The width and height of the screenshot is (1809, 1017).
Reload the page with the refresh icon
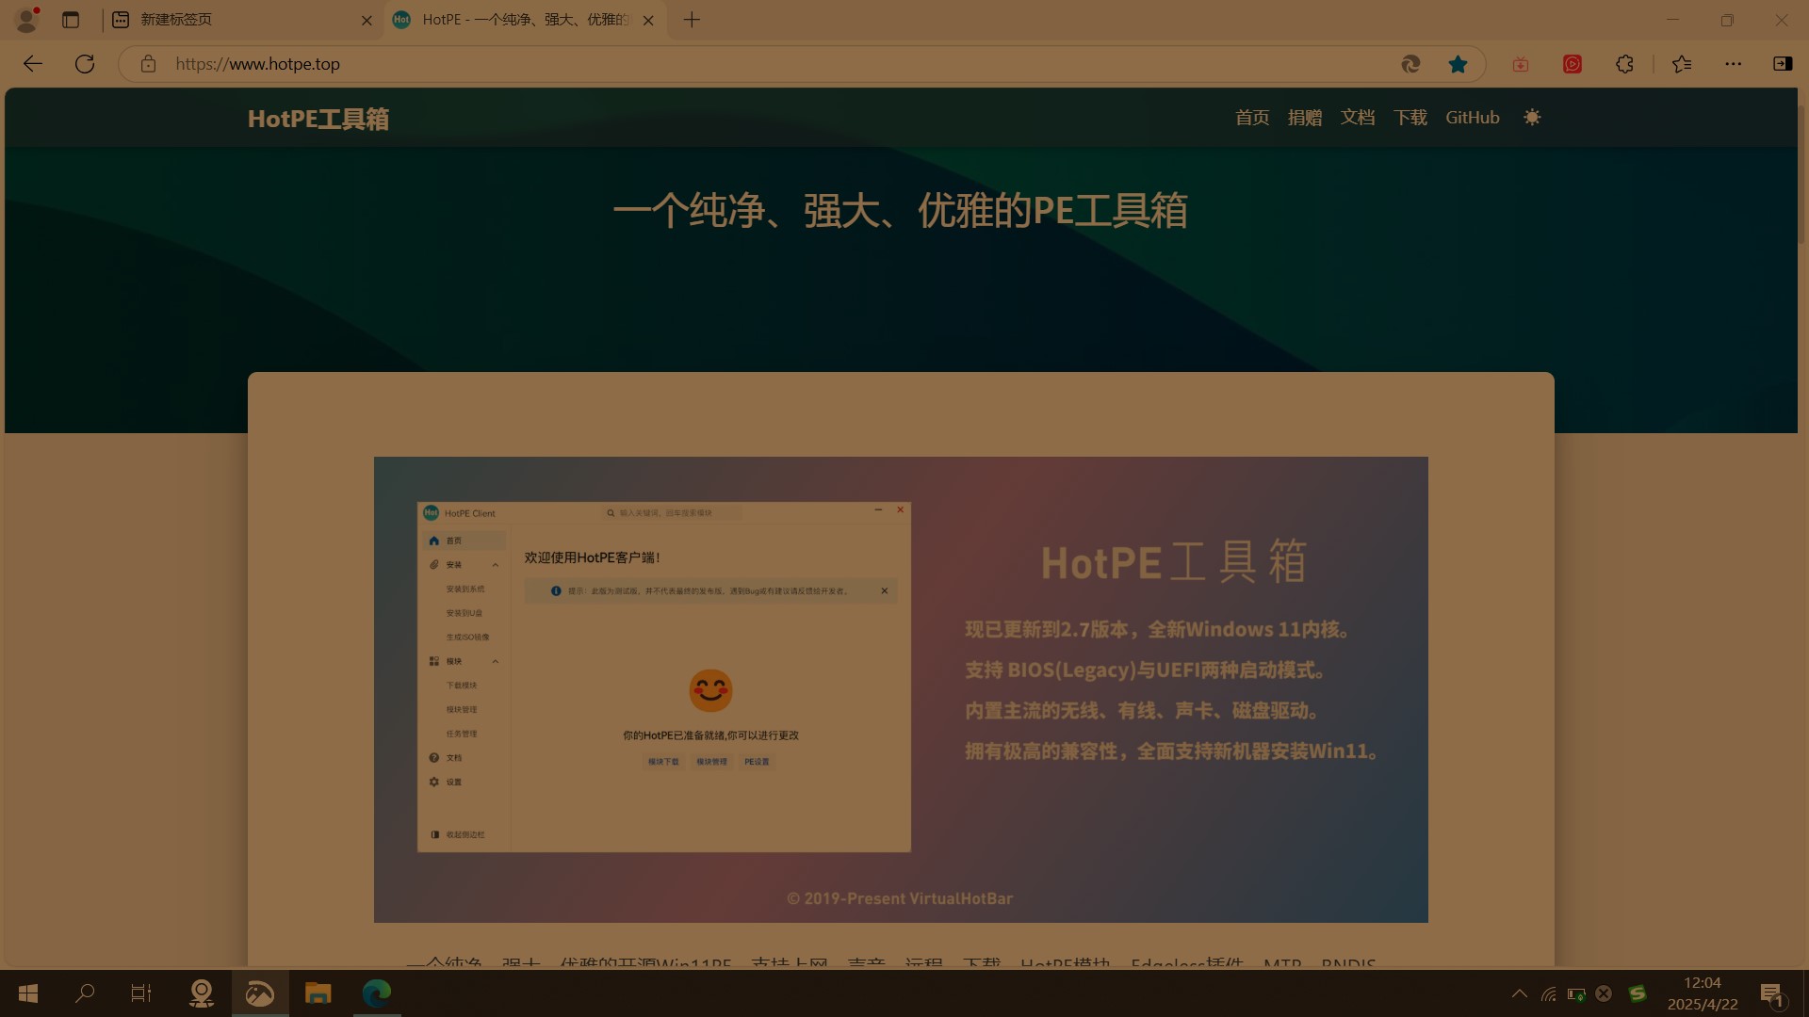pyautogui.click(x=85, y=64)
